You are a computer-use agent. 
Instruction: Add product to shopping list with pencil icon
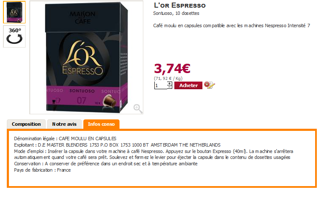pyautogui.click(x=209, y=85)
